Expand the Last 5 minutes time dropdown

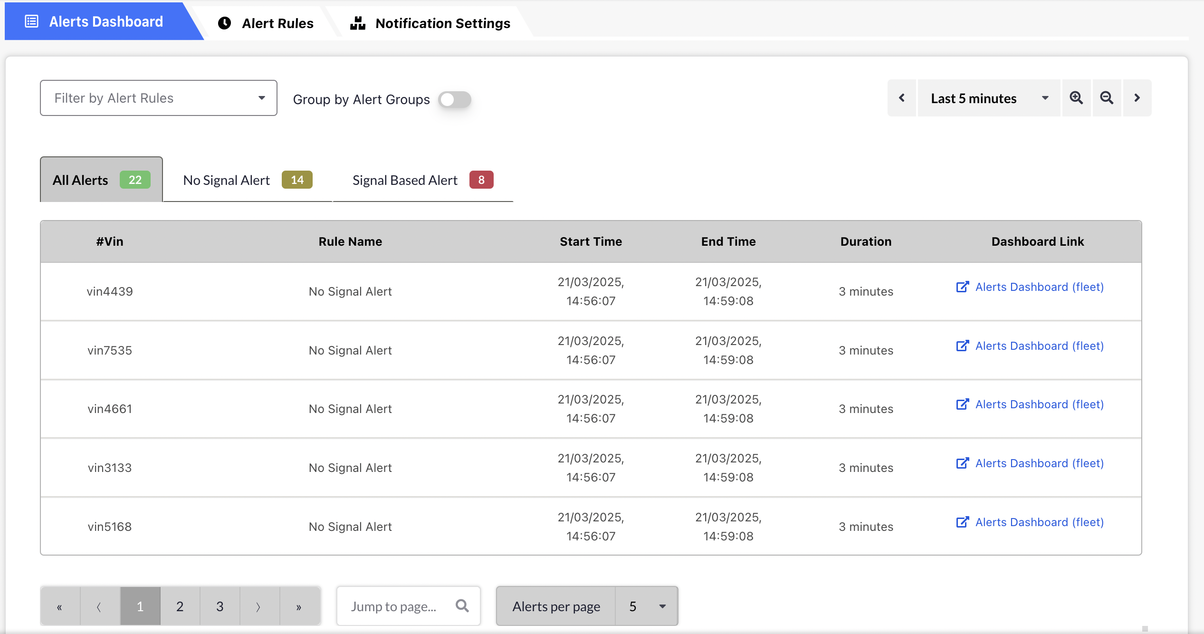pyautogui.click(x=988, y=98)
